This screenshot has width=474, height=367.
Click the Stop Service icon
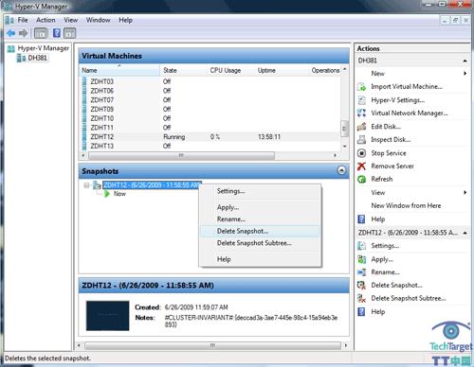(361, 153)
